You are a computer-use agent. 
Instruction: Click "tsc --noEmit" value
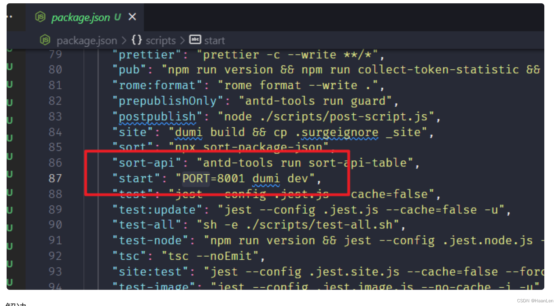(x=210, y=256)
